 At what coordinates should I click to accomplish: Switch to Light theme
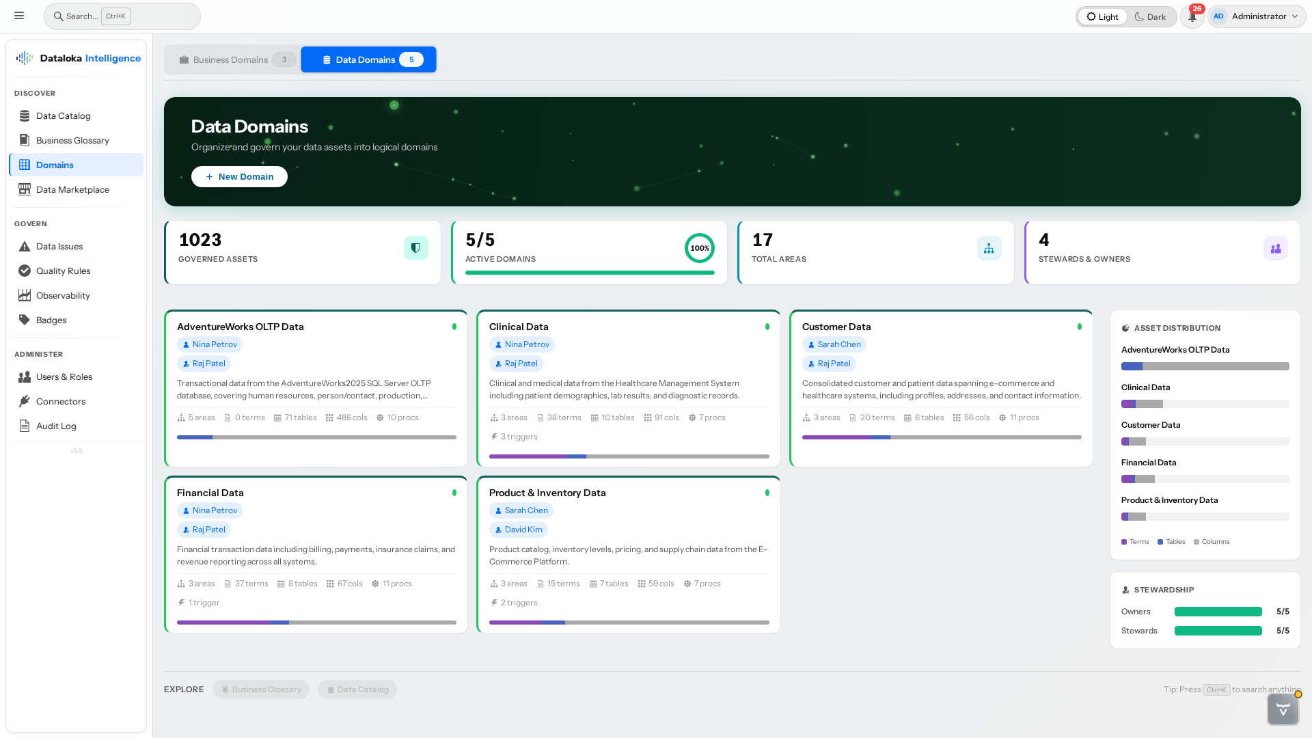[x=1102, y=16]
